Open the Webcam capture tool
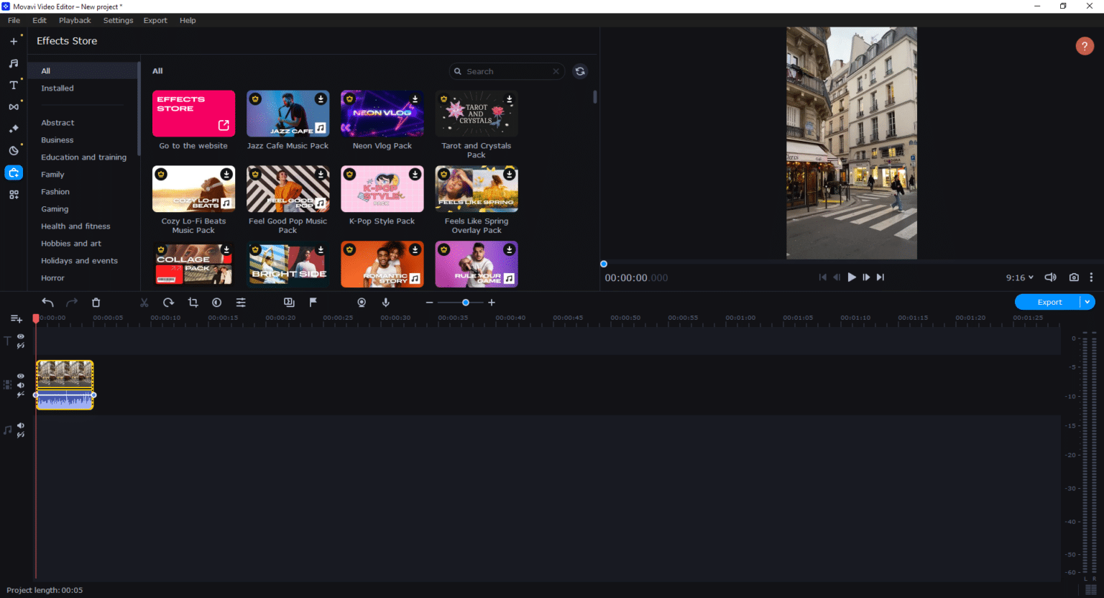The width and height of the screenshot is (1104, 598). (x=362, y=302)
